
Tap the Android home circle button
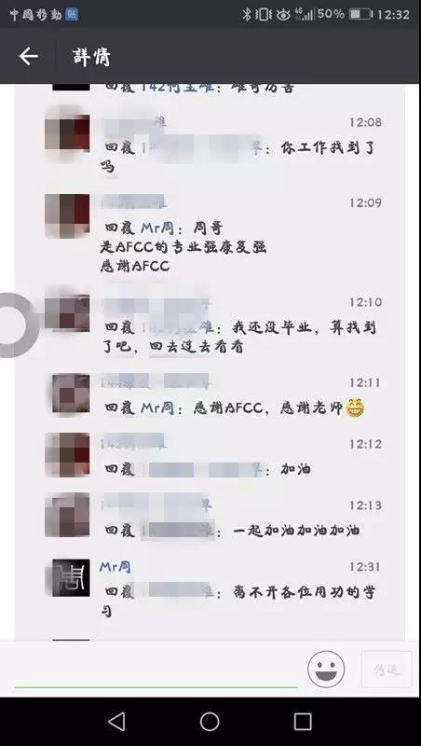point(210,721)
